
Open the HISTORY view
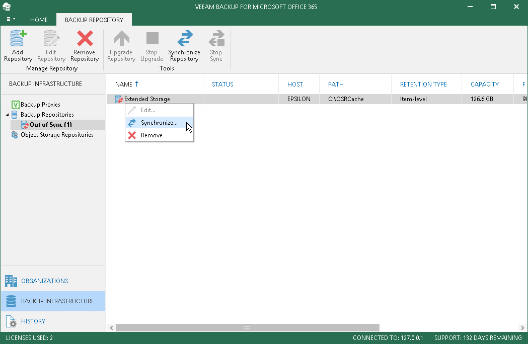pos(53,321)
